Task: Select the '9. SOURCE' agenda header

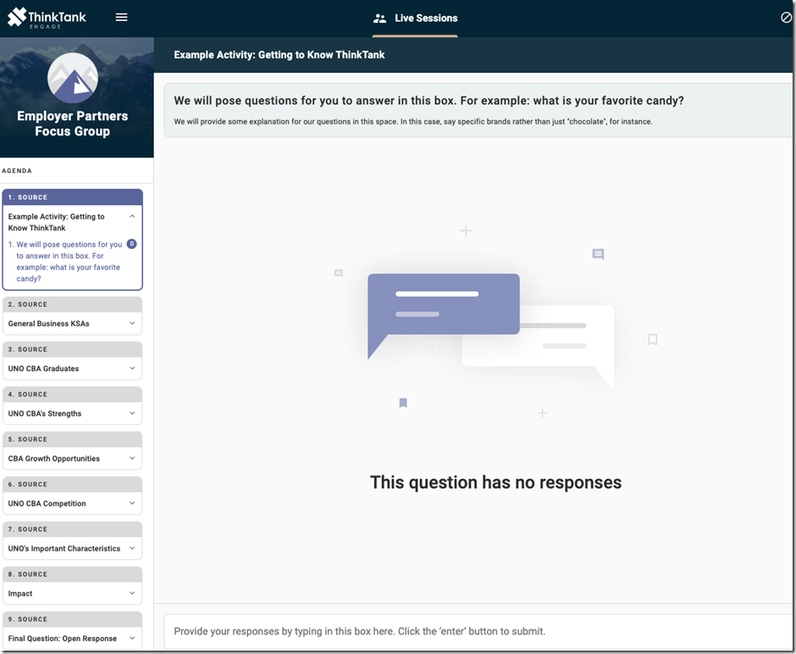Action: coord(73,619)
